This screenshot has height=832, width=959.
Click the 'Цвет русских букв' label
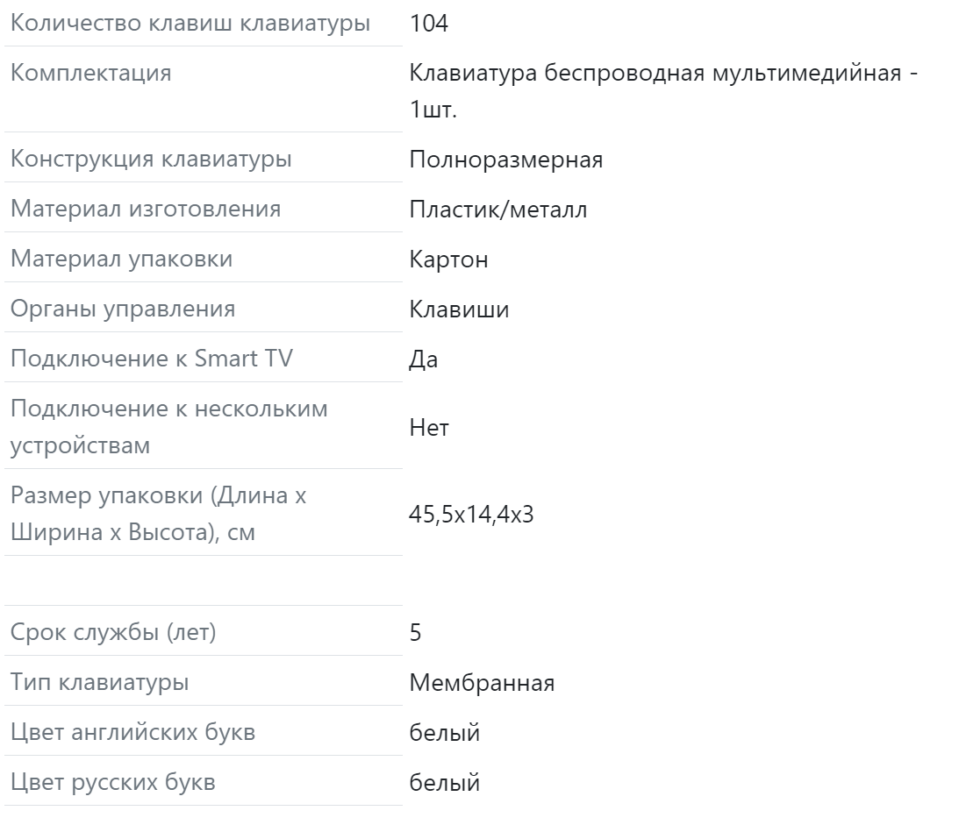pyautogui.click(x=112, y=783)
